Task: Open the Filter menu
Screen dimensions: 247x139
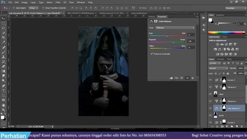Action: 58,2
